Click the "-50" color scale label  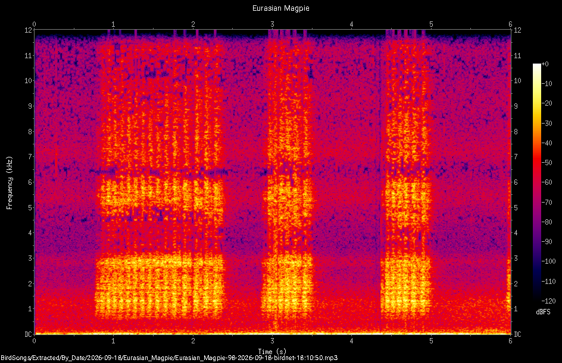[547, 163]
